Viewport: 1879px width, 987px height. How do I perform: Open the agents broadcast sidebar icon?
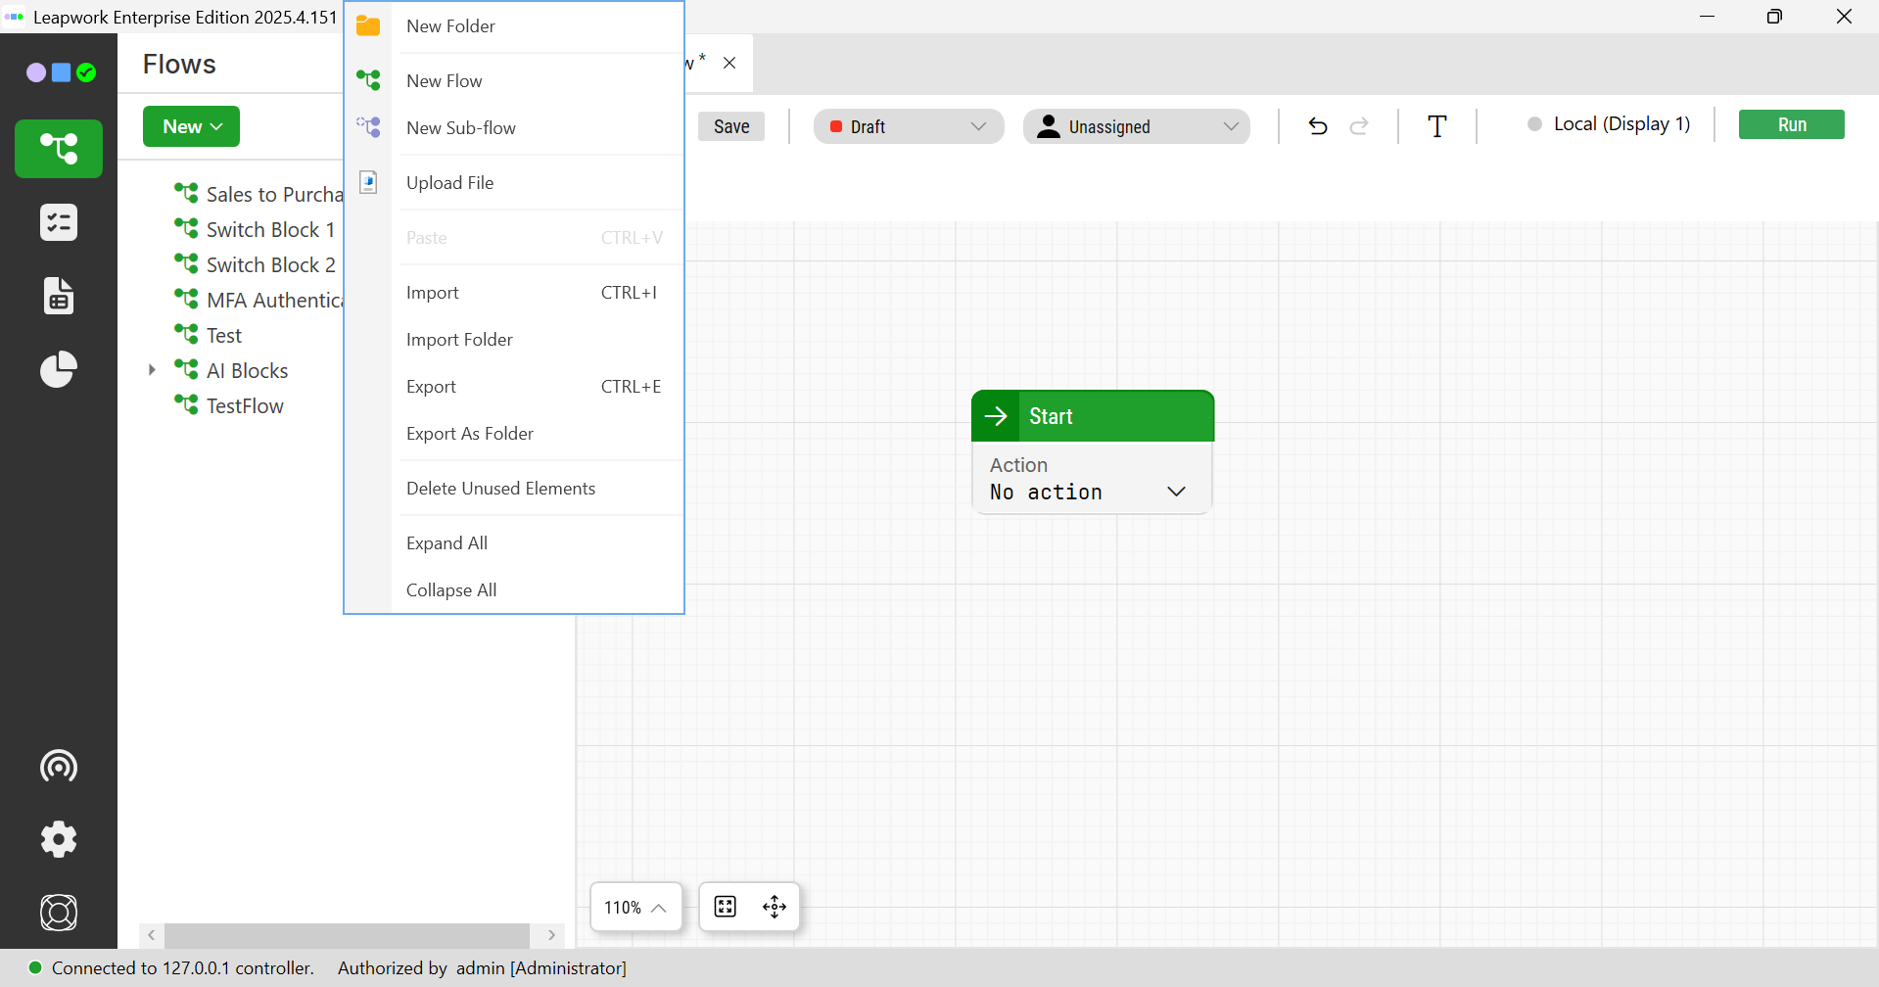tap(59, 766)
